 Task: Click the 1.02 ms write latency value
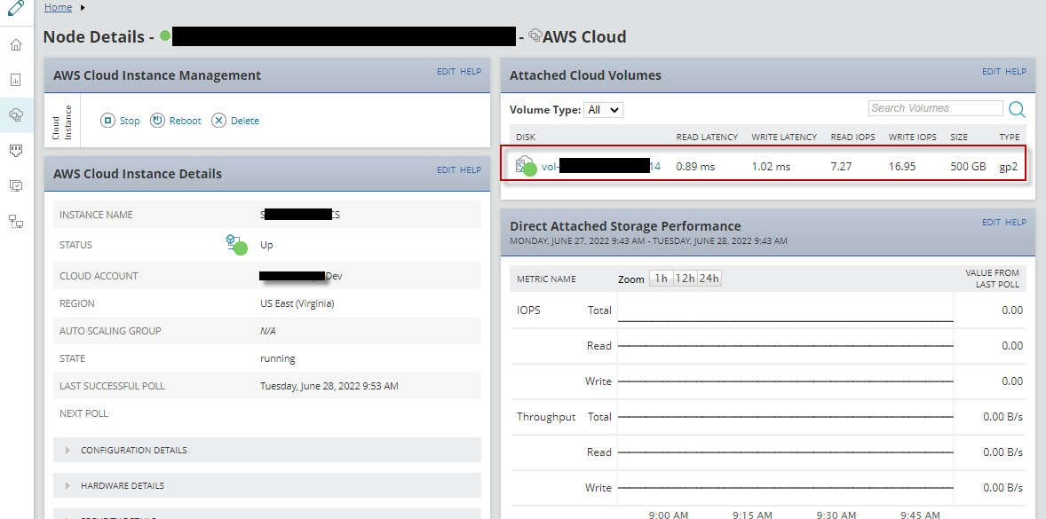pos(771,167)
